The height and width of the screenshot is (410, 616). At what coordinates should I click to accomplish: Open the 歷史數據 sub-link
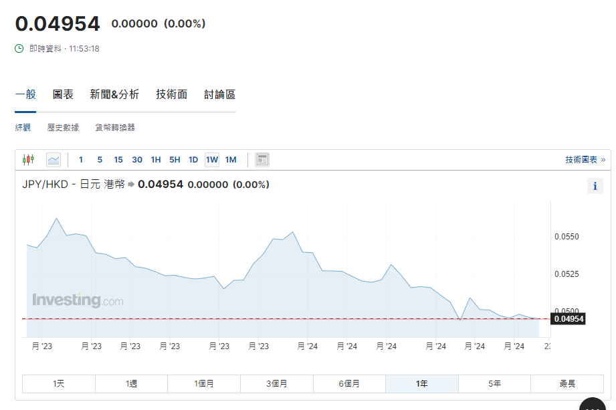(63, 127)
